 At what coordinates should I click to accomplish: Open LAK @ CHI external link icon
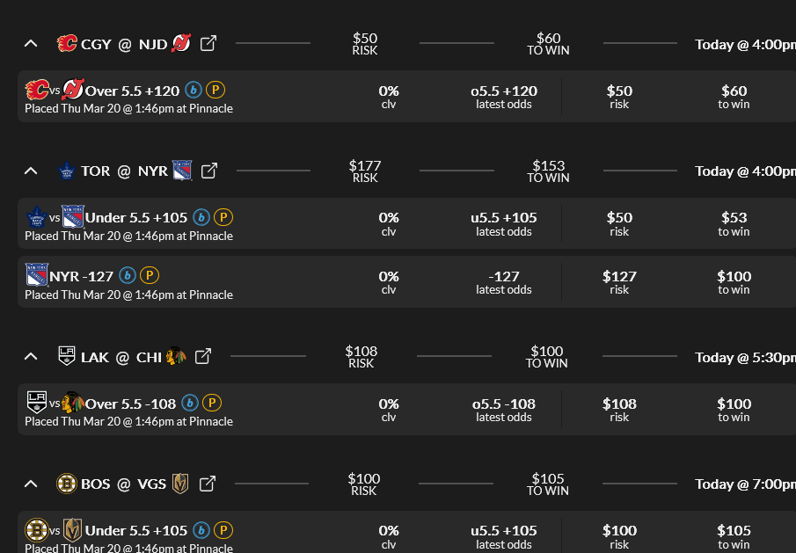202,356
